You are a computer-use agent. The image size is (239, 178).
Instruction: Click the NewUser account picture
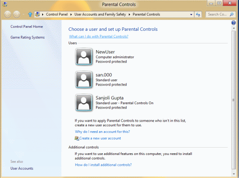coord(84,56)
